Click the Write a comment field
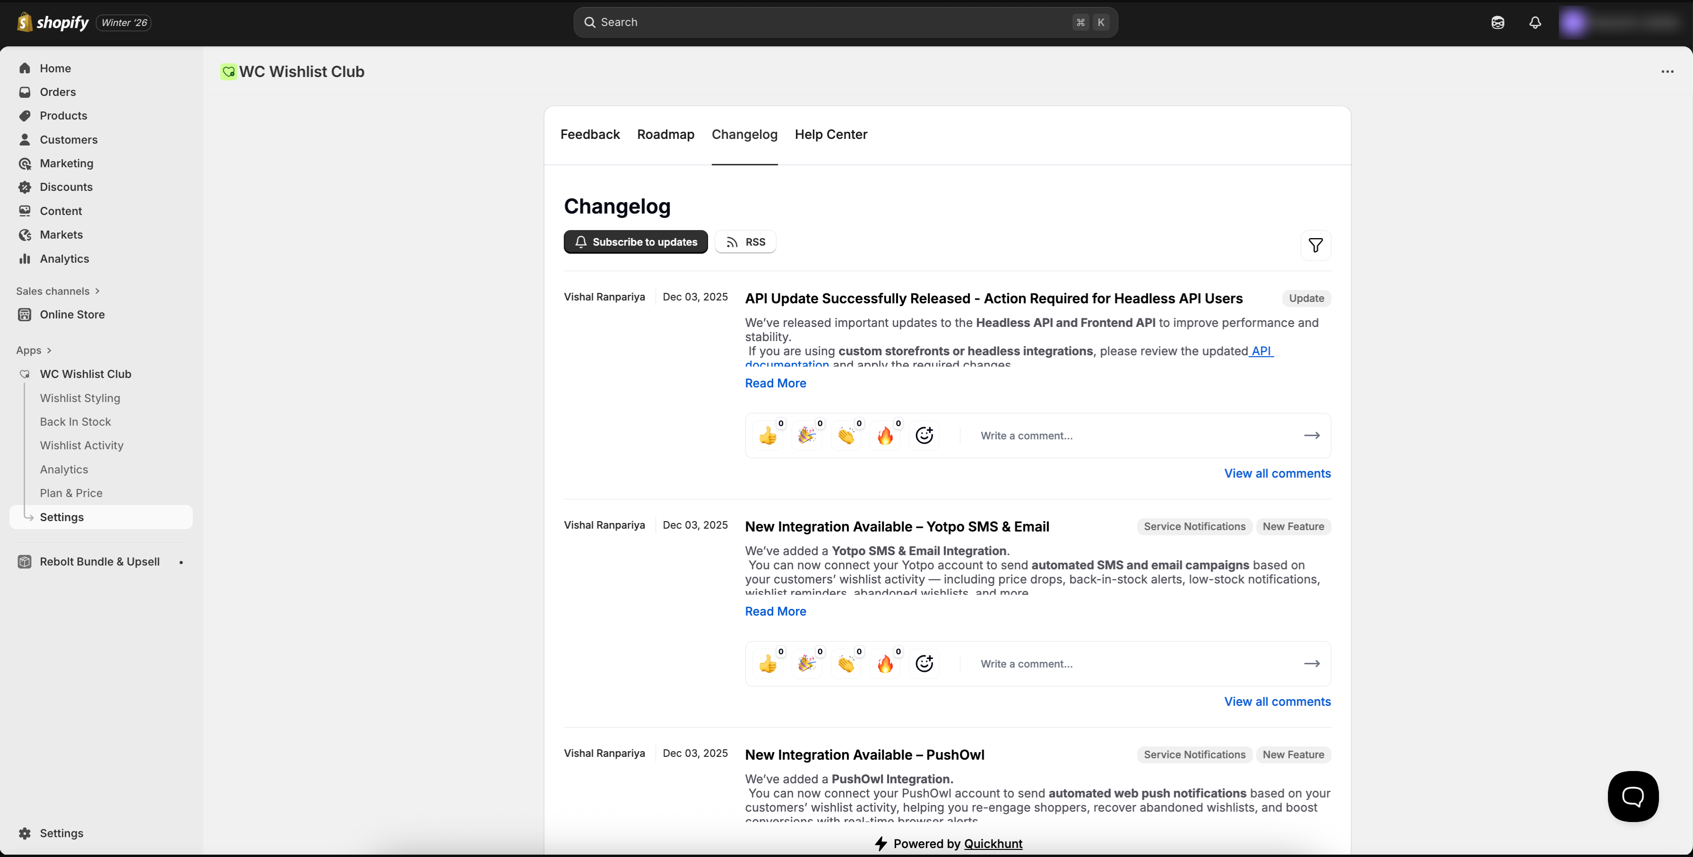 (x=1117, y=435)
